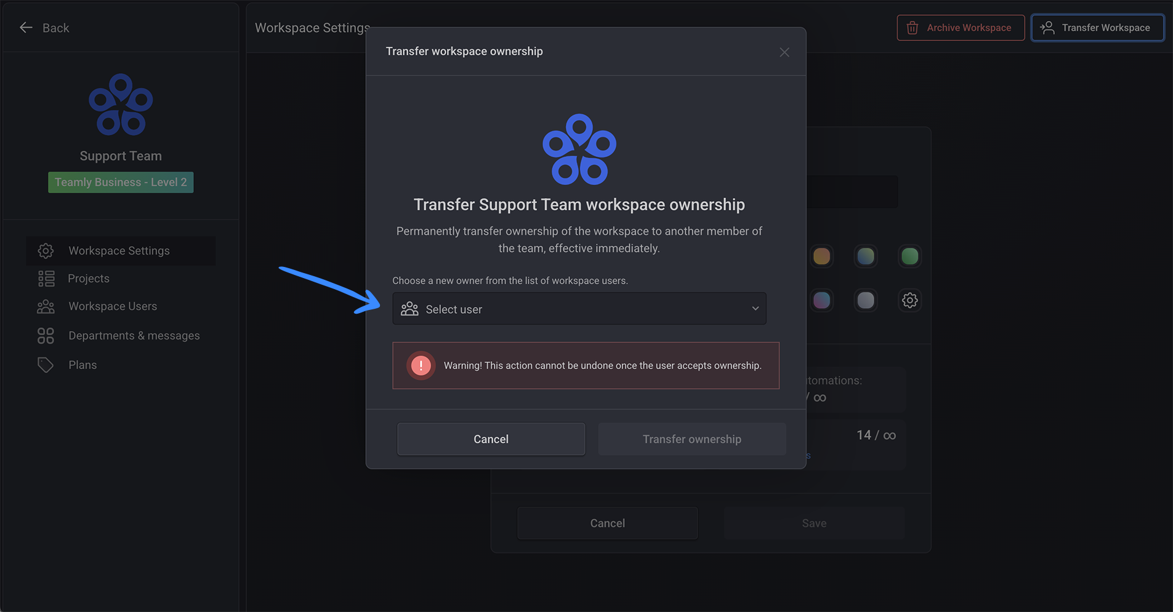Click Cancel in the transfer dialog
This screenshot has height=612, width=1173.
pos(491,439)
